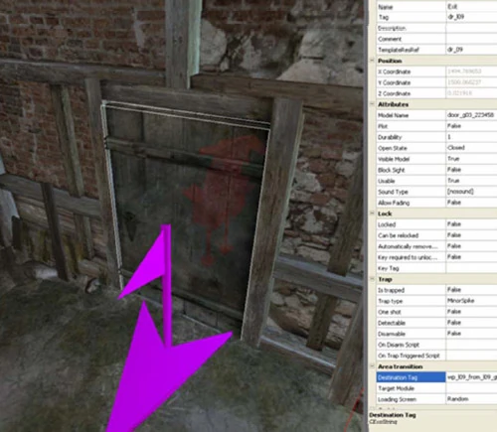This screenshot has width=497, height=432.
Task: Click the empty Comment value field
Action: (471, 39)
